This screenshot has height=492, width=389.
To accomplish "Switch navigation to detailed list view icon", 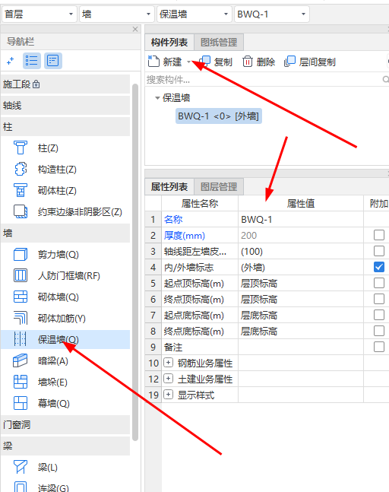I will 53,61.
